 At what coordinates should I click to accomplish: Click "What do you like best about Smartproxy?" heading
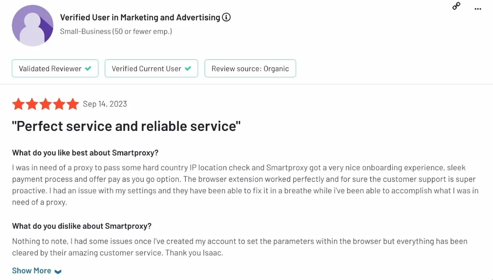click(x=85, y=153)
